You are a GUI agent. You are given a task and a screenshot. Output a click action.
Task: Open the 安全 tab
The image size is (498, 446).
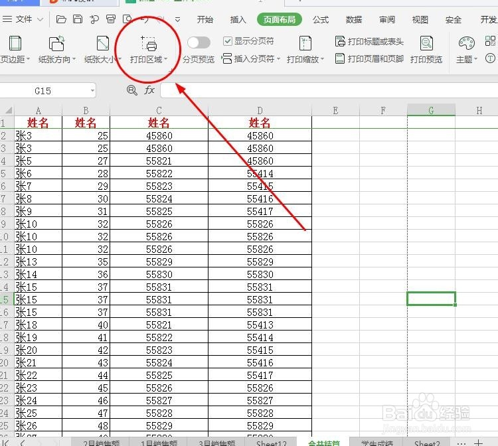pyautogui.click(x=454, y=20)
